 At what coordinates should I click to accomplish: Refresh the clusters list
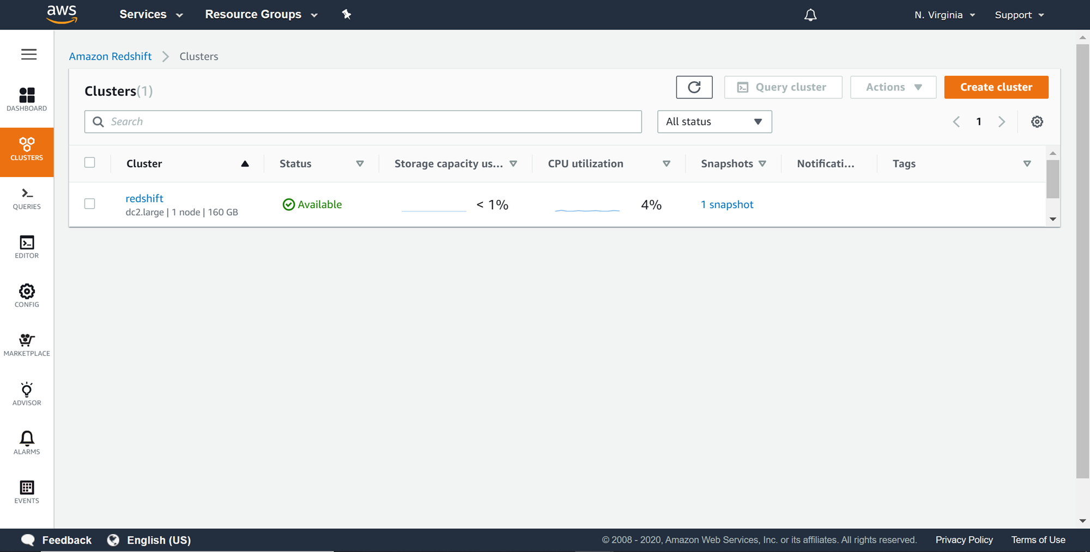(x=694, y=87)
